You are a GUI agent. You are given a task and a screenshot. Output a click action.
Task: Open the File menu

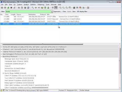click(2, 5)
